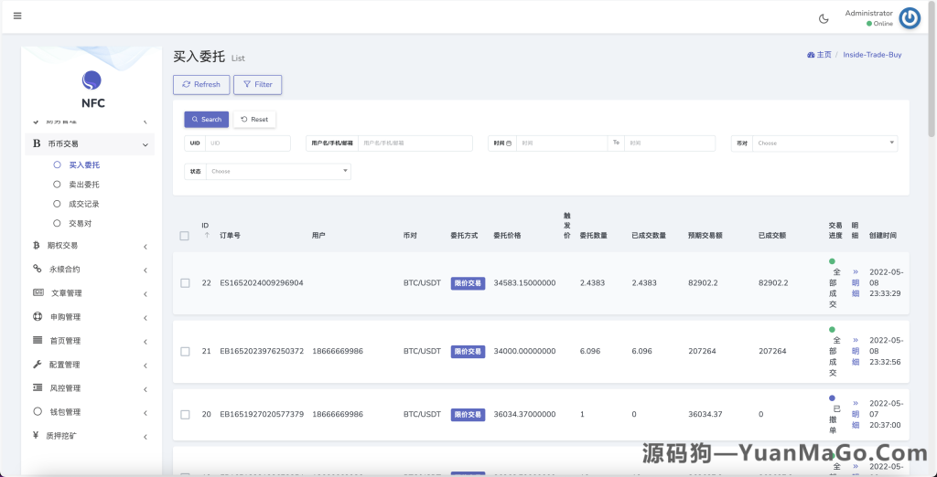Select the 买入委托 radio item
Image resolution: width=937 pixels, height=477 pixels.
[x=76, y=164]
